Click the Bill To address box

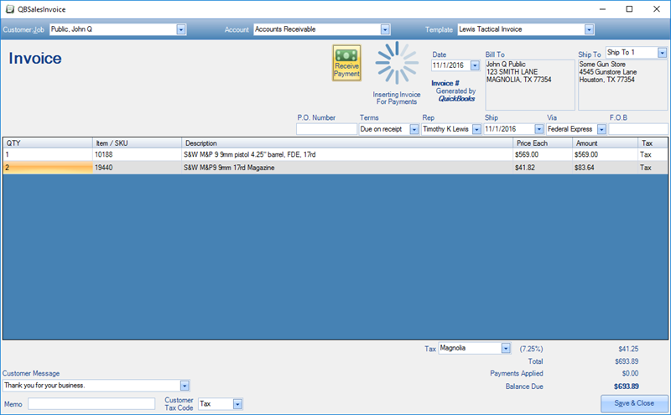(530, 85)
